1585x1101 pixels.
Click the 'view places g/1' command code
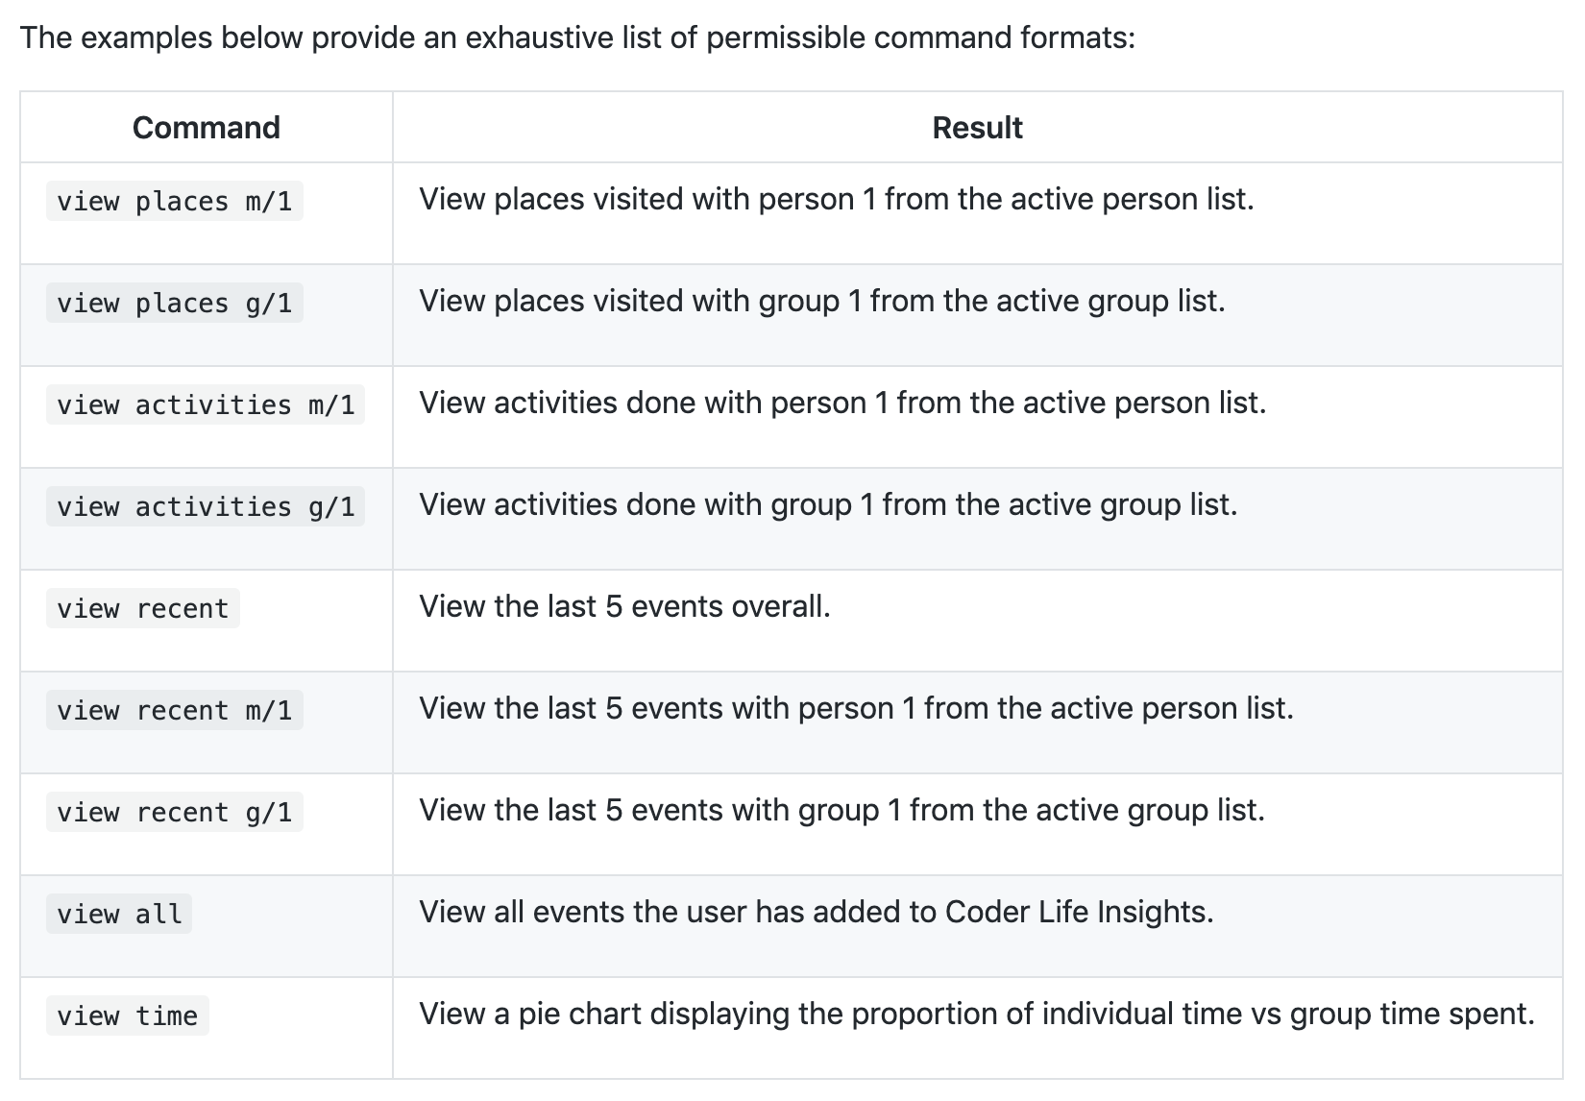click(174, 304)
